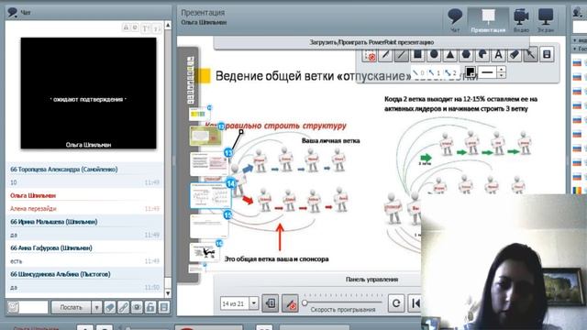Switch to the Презентация tab
Screen dimensions: 587x330
click(x=488, y=20)
